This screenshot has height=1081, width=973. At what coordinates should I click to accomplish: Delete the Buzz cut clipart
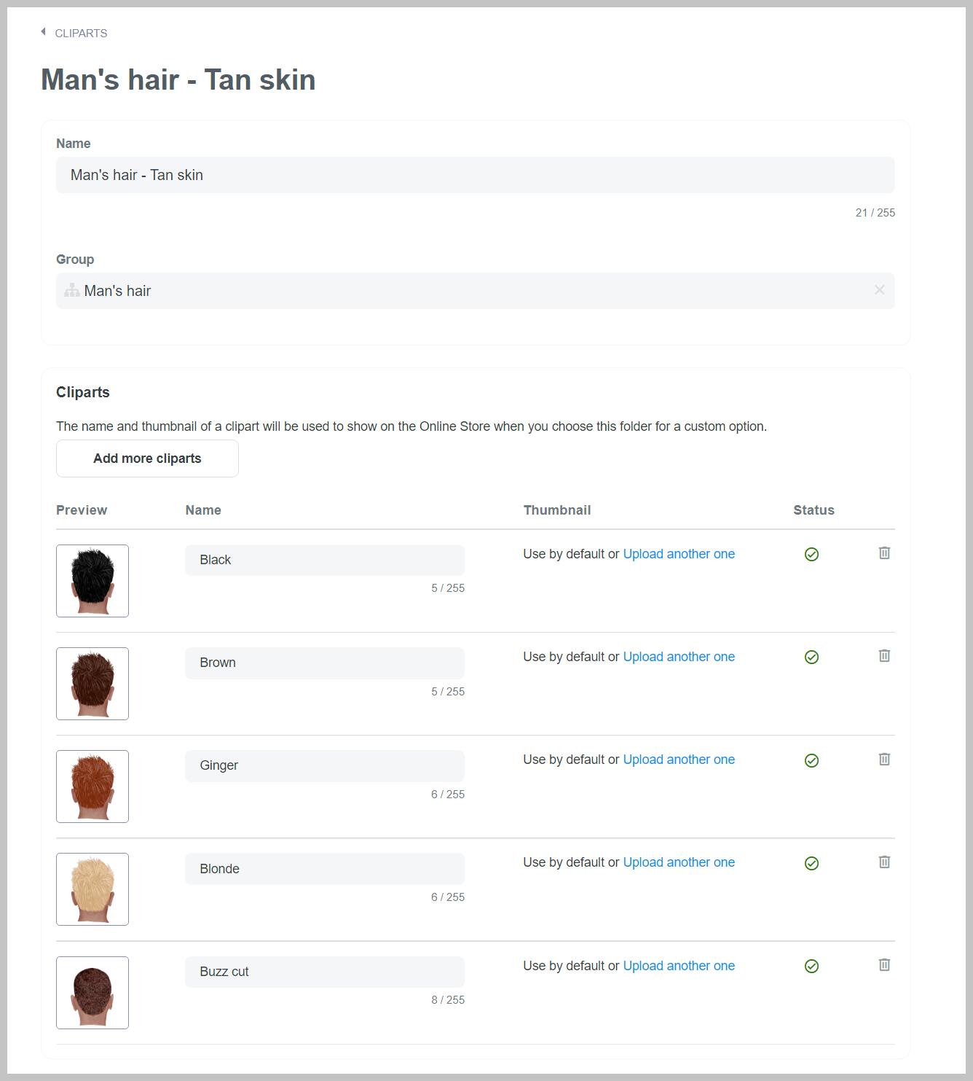(884, 965)
